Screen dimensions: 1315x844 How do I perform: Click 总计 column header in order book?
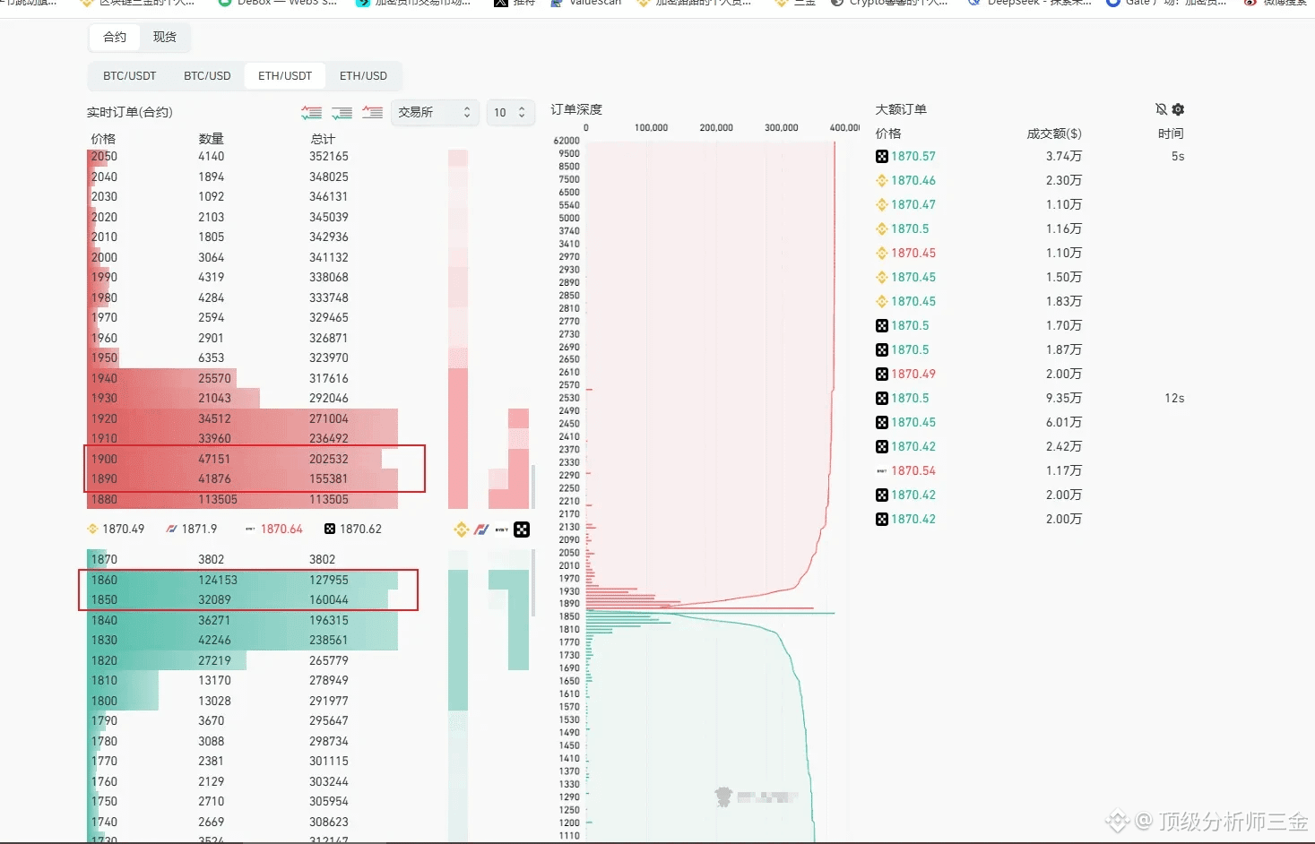[x=323, y=139]
